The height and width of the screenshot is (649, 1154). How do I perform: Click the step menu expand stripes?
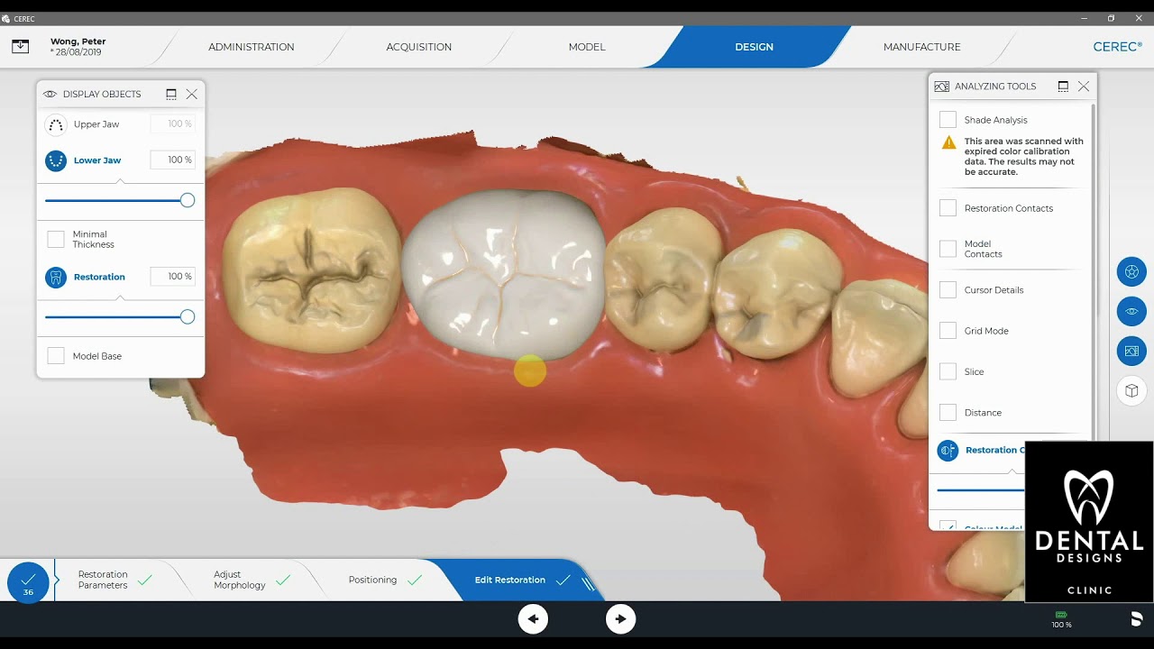tap(589, 583)
